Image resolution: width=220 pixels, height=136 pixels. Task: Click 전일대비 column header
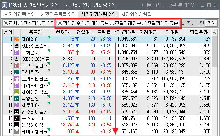(x=85, y=33)
